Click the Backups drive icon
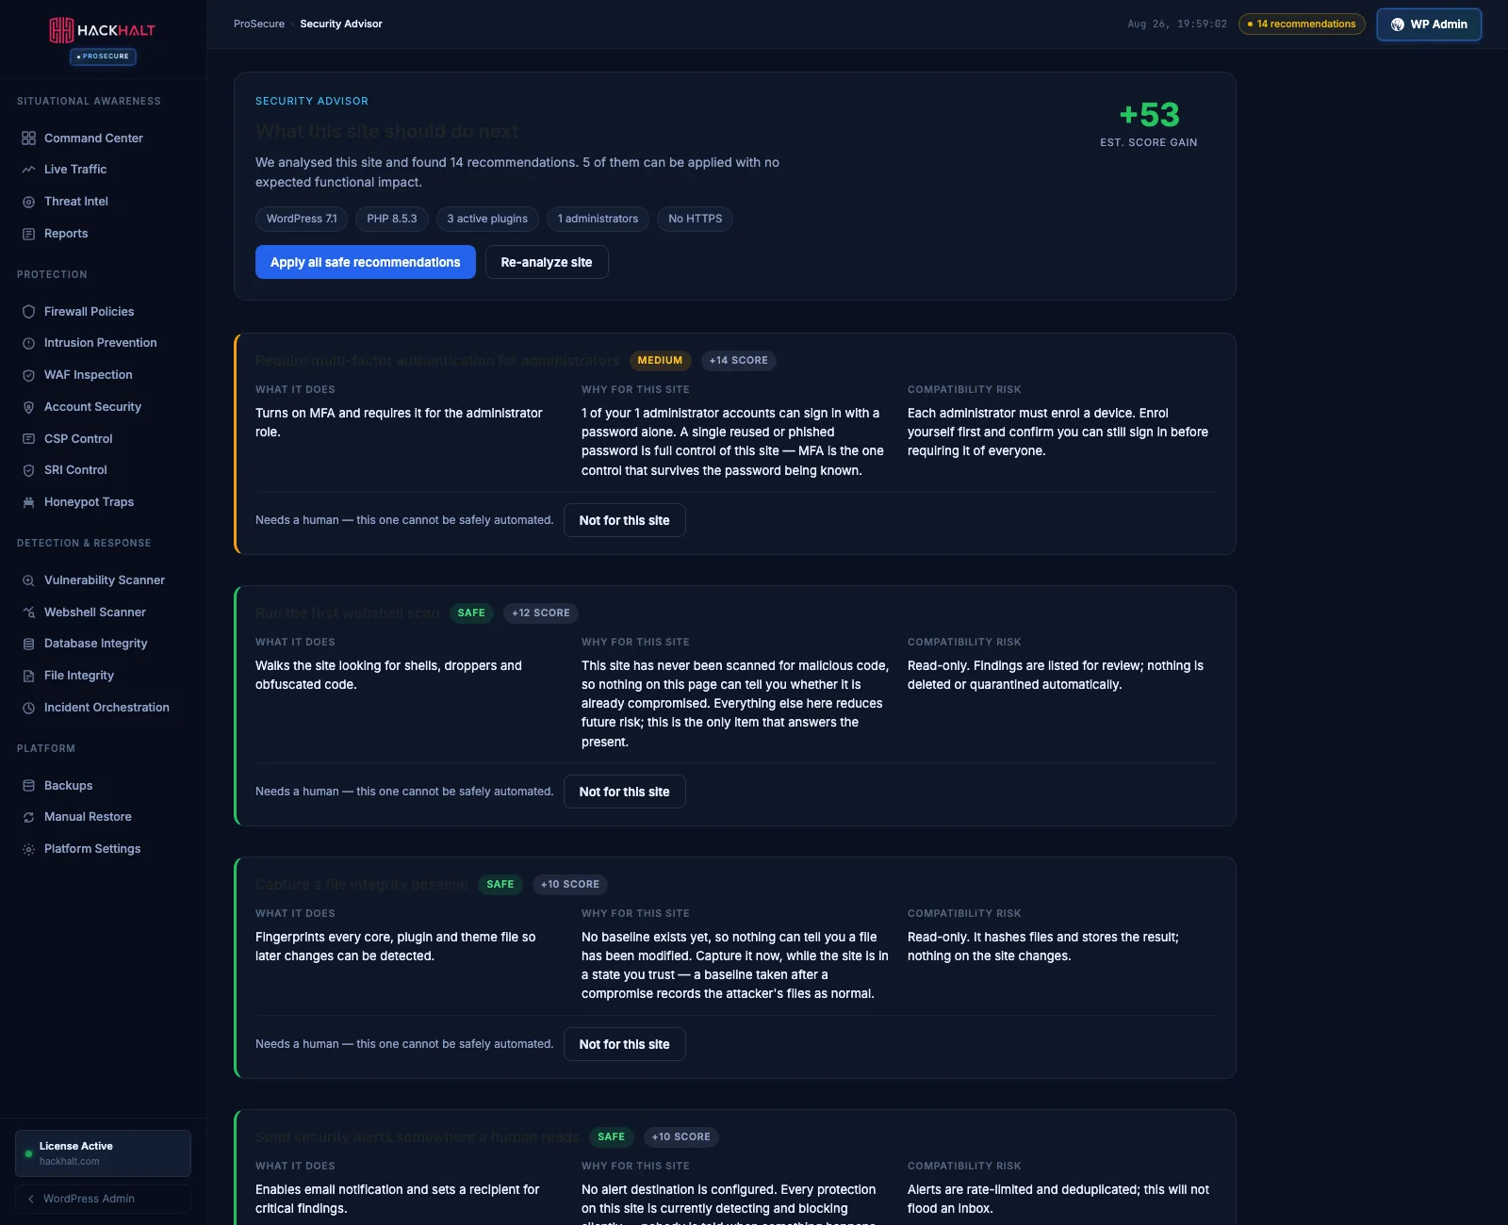The width and height of the screenshot is (1508, 1225). click(x=28, y=786)
